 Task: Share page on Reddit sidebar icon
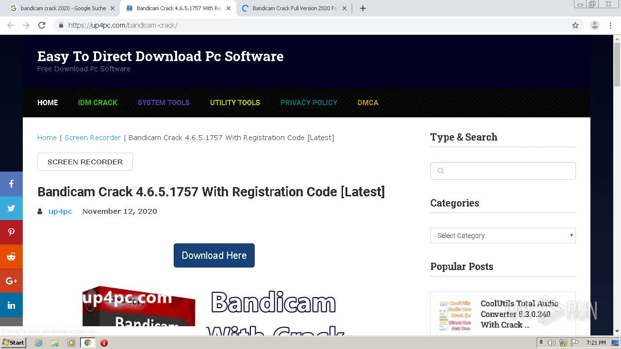(x=11, y=256)
